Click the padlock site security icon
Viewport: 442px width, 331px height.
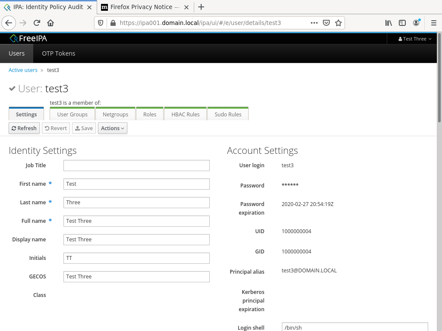point(113,23)
